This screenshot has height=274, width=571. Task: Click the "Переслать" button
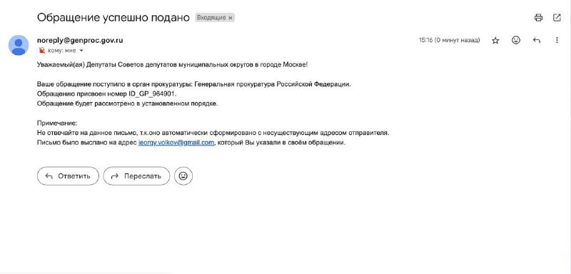136,176
